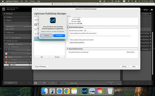Switch to Loupe view
The width and height of the screenshot is (155, 96).
pyautogui.click(x=40, y=83)
